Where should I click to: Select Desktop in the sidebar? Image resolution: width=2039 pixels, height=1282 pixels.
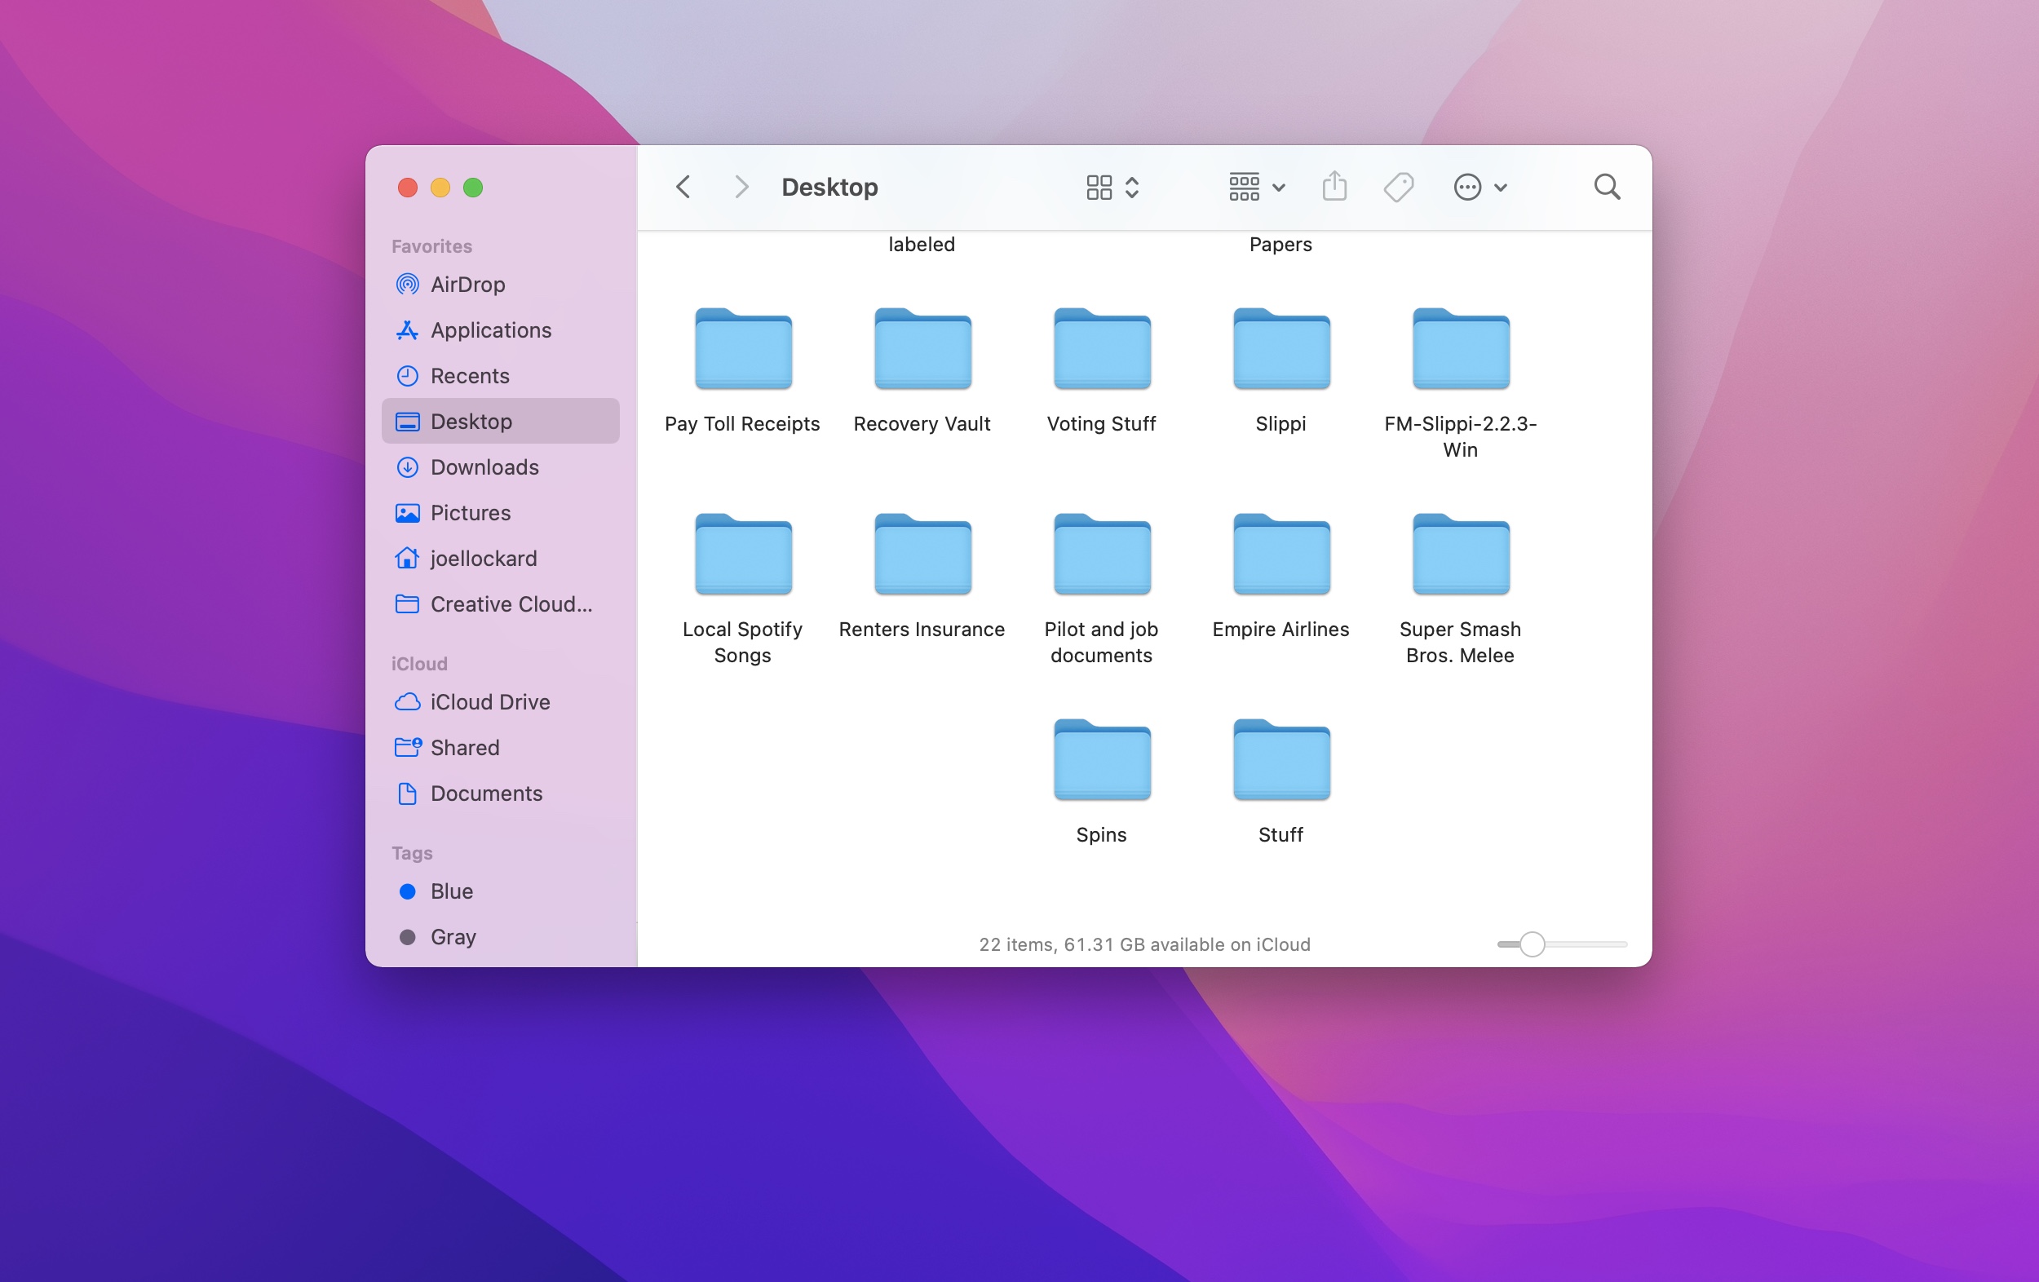[501, 421]
